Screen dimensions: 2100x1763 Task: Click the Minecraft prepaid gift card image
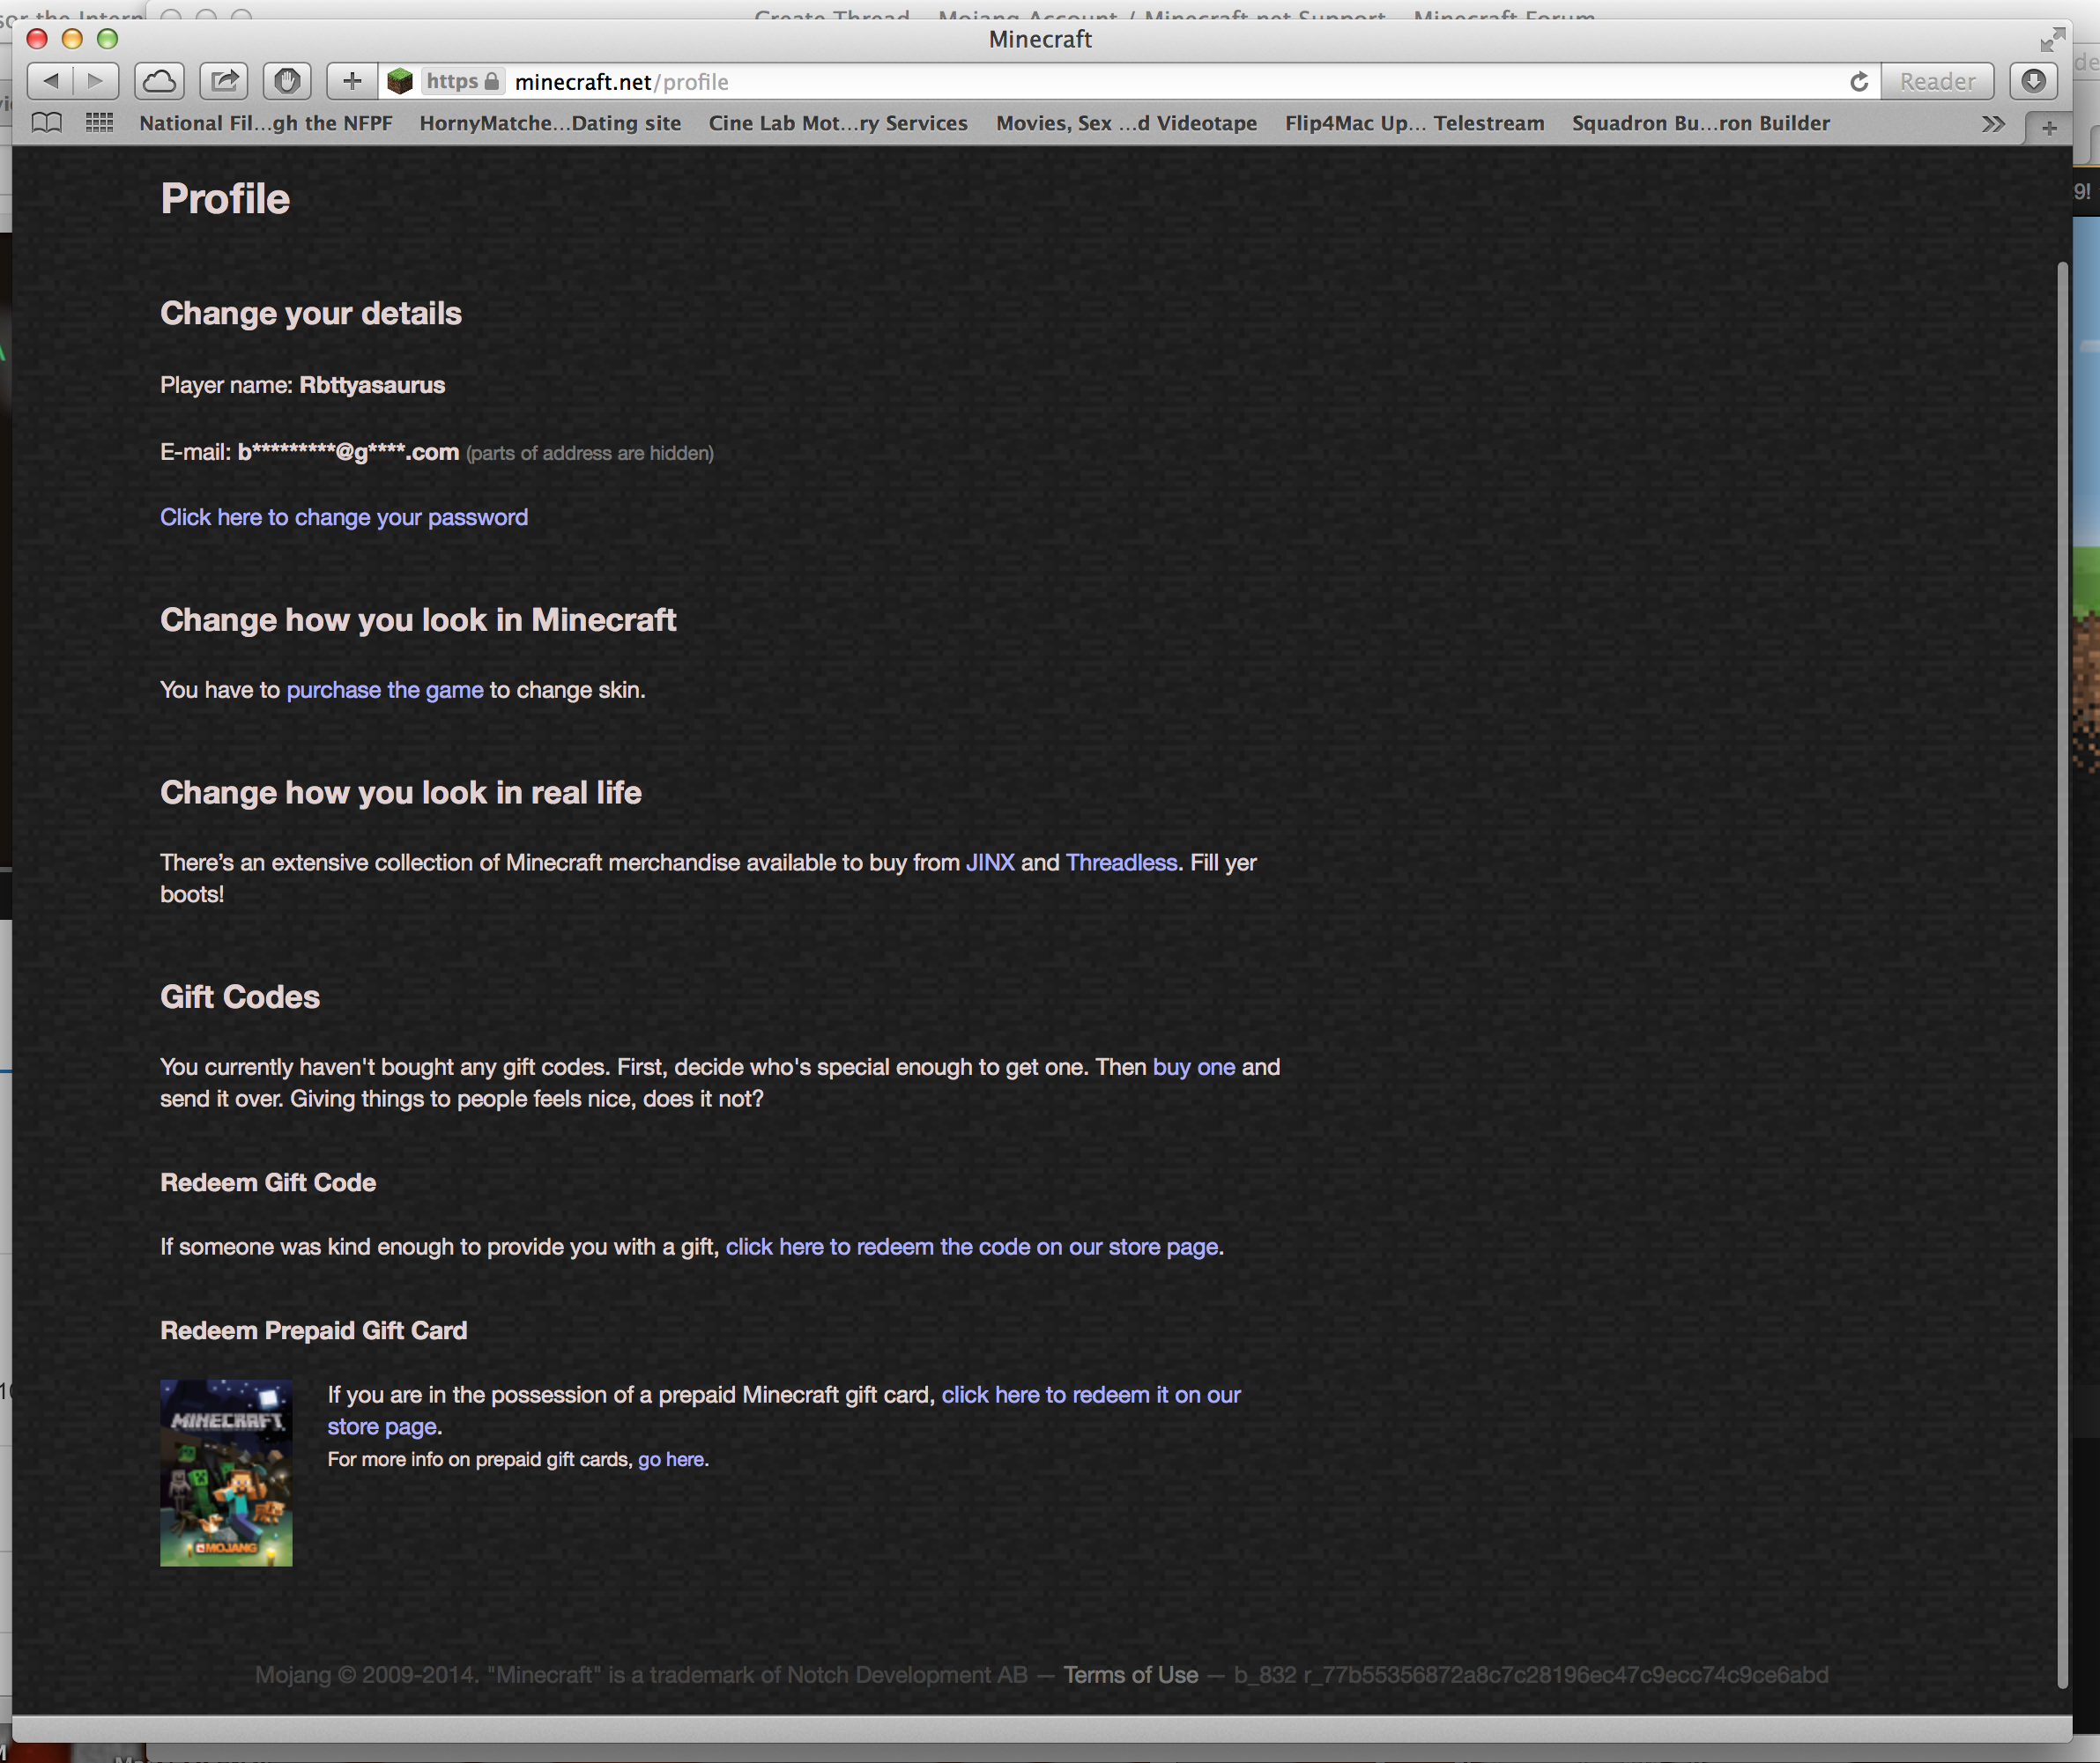point(226,1473)
